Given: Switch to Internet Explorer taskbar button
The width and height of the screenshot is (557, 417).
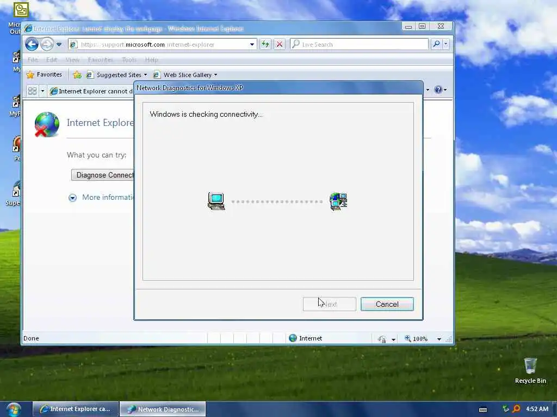Looking at the screenshot, I should tap(76, 409).
